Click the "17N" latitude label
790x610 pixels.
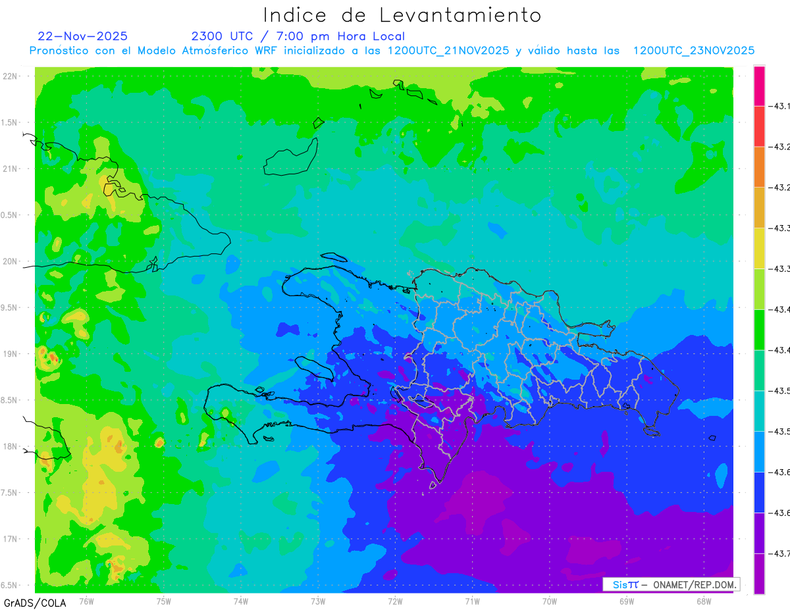click(10, 539)
